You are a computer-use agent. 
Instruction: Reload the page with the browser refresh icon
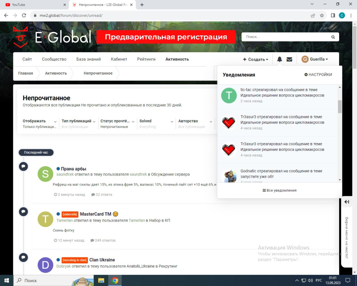(x=24, y=15)
